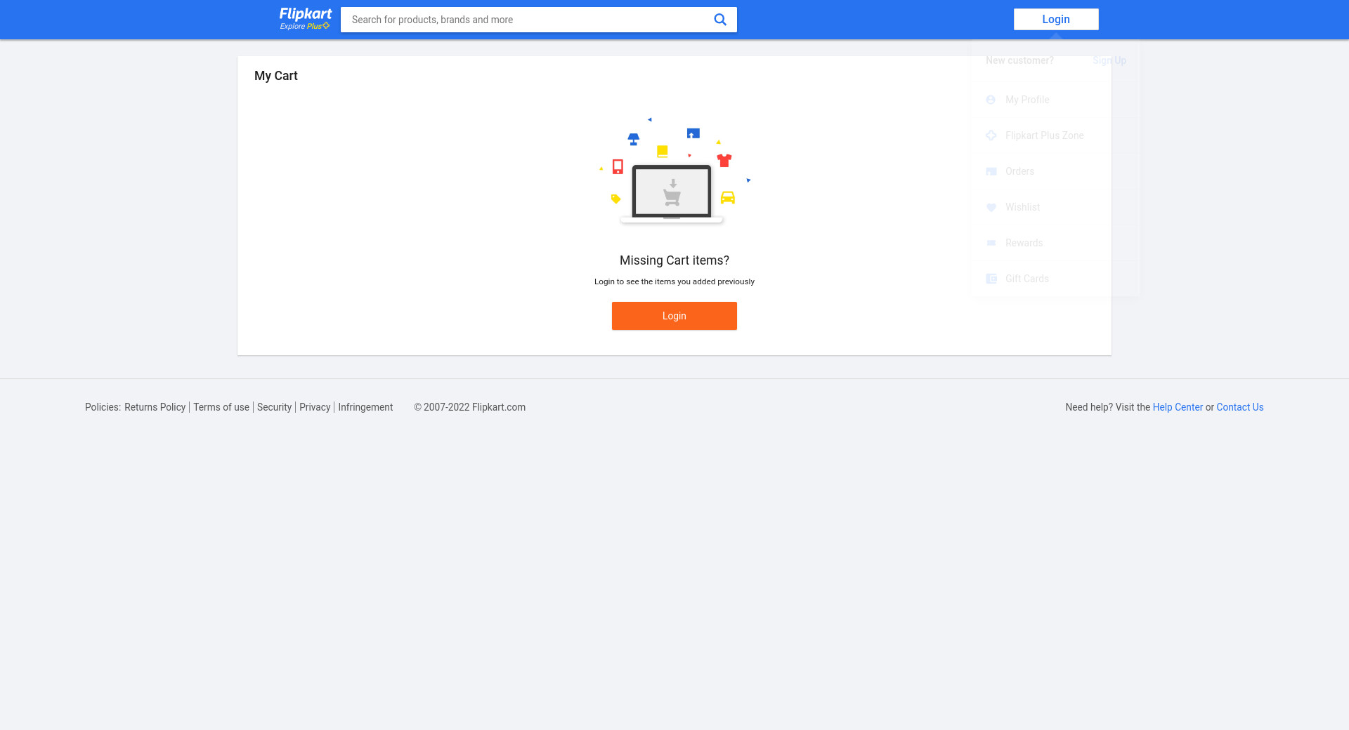
Task: Click the Flipkart logo
Action: click(306, 14)
